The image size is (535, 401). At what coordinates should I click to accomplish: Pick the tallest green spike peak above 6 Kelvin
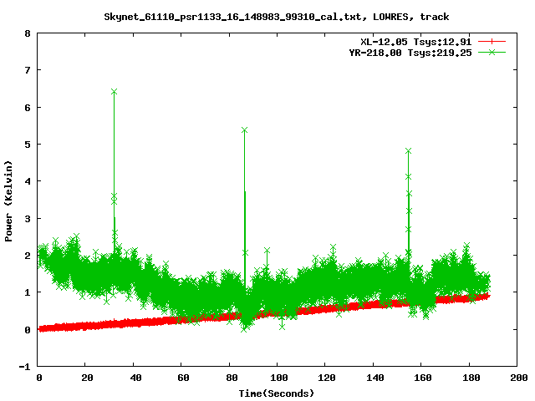tap(114, 92)
